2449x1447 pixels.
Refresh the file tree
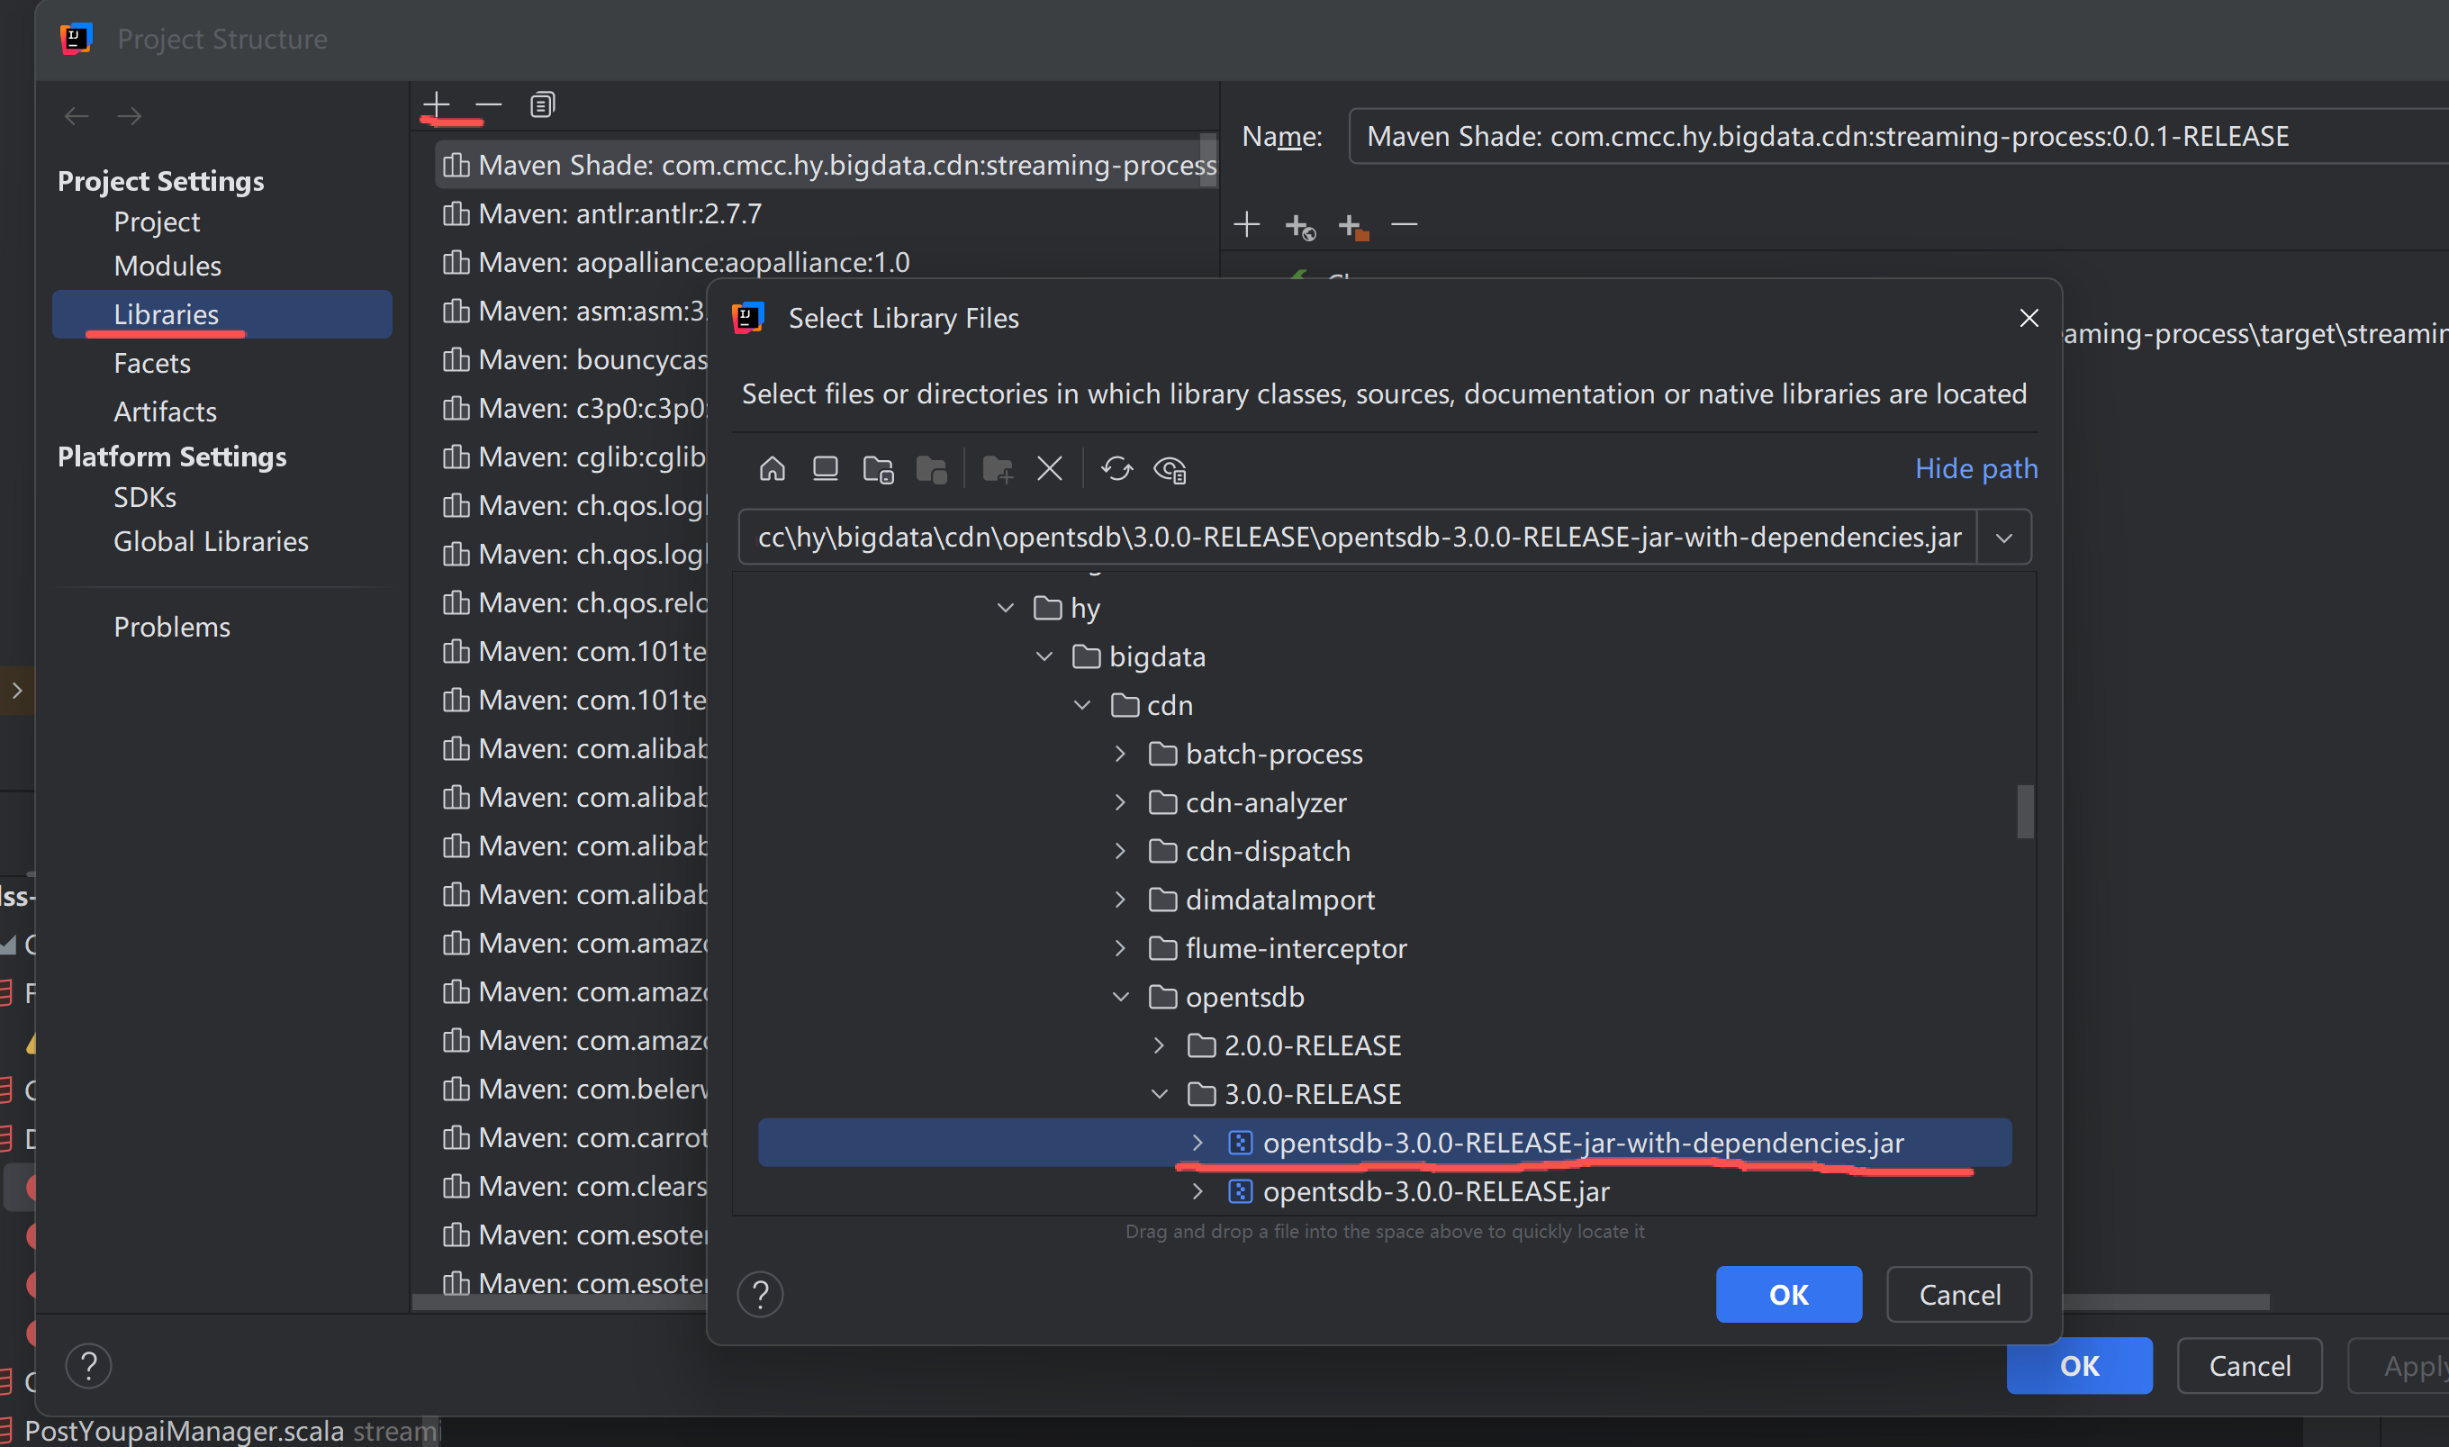click(1116, 469)
